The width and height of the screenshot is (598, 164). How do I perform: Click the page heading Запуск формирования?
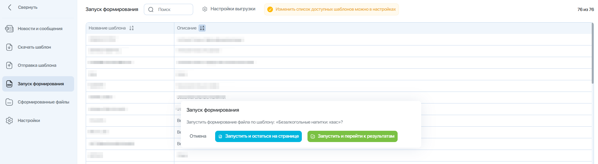pyautogui.click(x=112, y=9)
